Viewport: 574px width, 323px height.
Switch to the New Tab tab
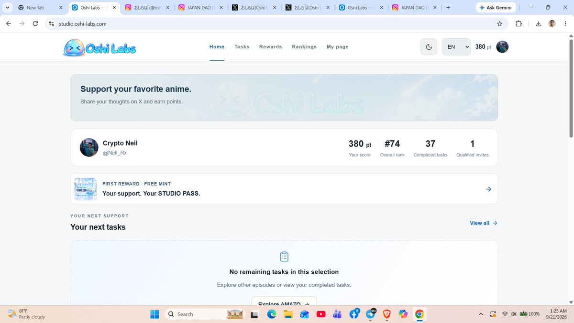point(40,8)
